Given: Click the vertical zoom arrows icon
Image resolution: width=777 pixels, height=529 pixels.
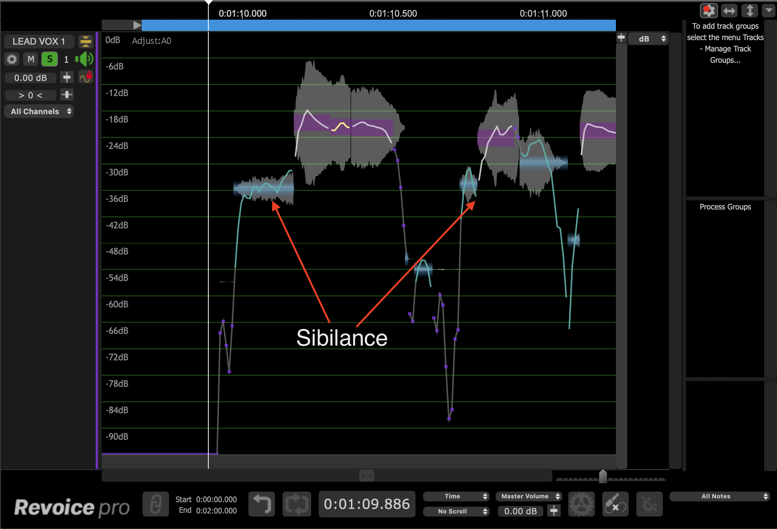Looking at the screenshot, I should (x=749, y=11).
